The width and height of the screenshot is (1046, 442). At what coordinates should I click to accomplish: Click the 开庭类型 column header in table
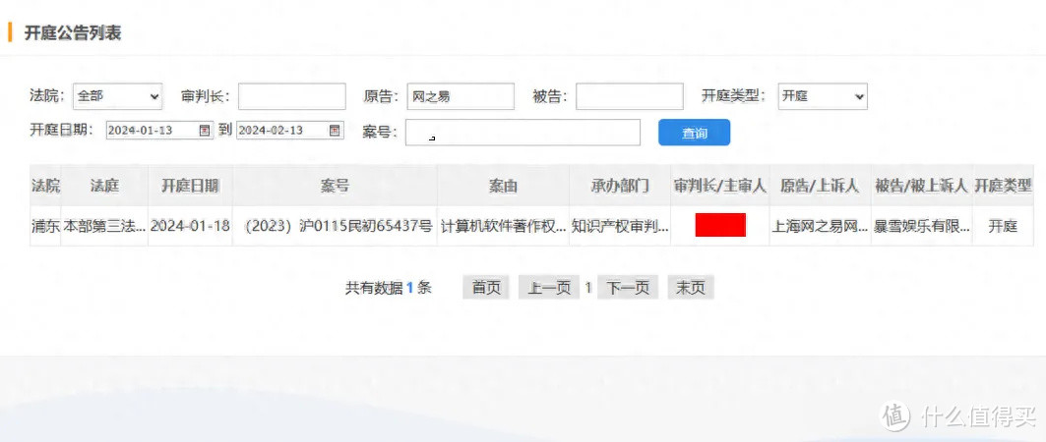tap(1003, 186)
